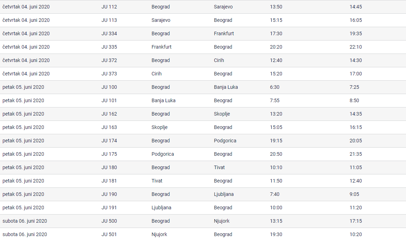Select arrival time 12:40 for flight JU 181
The image size is (406, 241).
pos(356,181)
